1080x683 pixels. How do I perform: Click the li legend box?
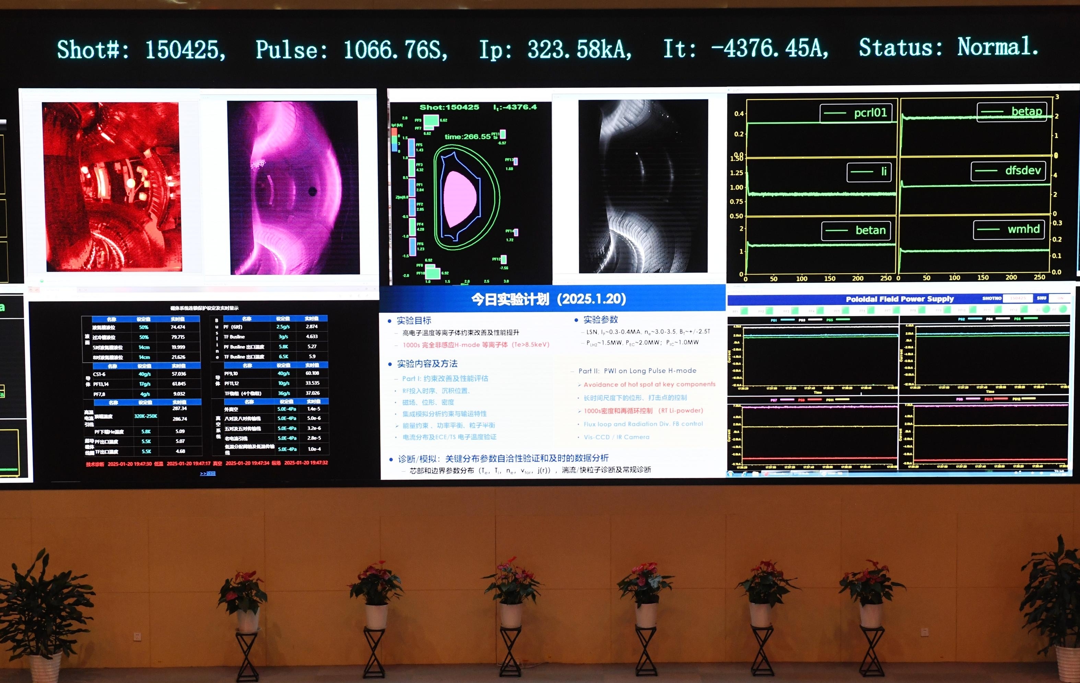[869, 172]
